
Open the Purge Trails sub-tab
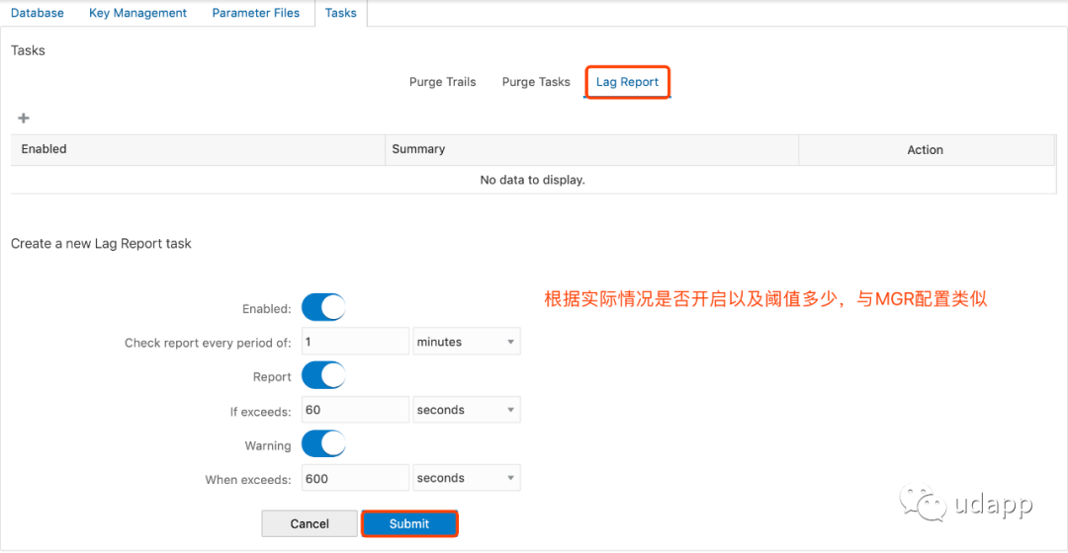click(x=442, y=82)
